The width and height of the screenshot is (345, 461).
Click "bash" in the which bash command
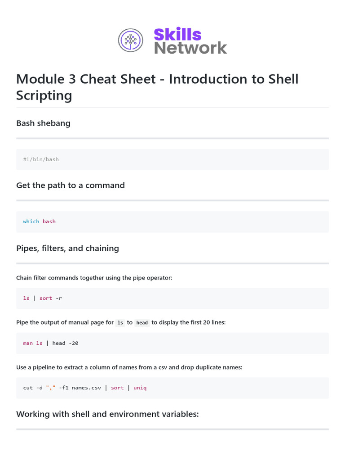[49, 221]
